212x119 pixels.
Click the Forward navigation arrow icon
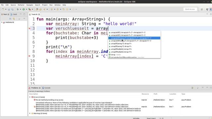73,9
